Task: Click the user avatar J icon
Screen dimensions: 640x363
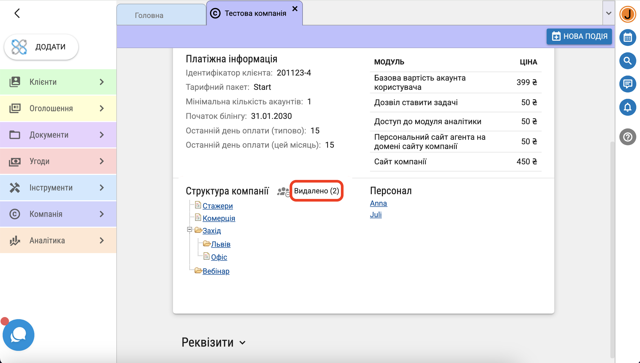Action: pos(628,14)
